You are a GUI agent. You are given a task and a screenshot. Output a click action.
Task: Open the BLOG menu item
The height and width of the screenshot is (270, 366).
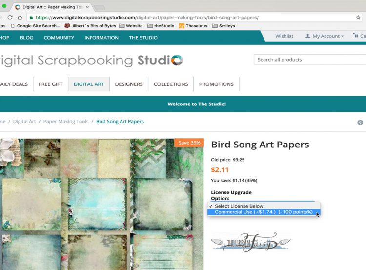point(27,38)
